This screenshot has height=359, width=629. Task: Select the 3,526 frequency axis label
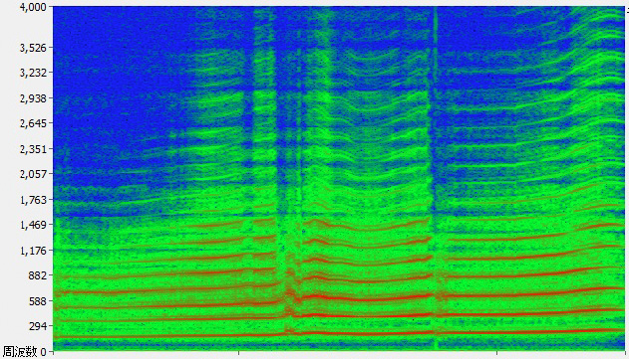(x=33, y=48)
